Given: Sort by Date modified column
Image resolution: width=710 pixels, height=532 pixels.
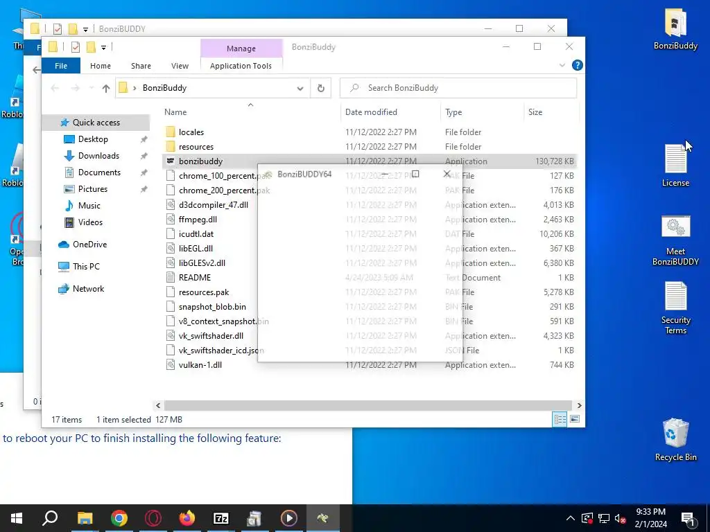Looking at the screenshot, I should click(x=371, y=112).
